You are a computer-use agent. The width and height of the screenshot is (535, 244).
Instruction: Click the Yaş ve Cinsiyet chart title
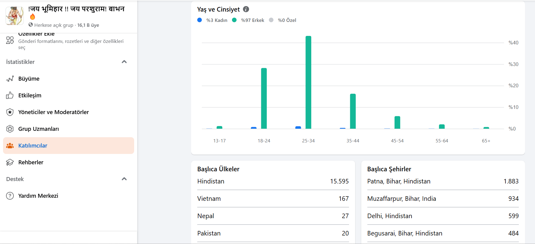pos(218,9)
